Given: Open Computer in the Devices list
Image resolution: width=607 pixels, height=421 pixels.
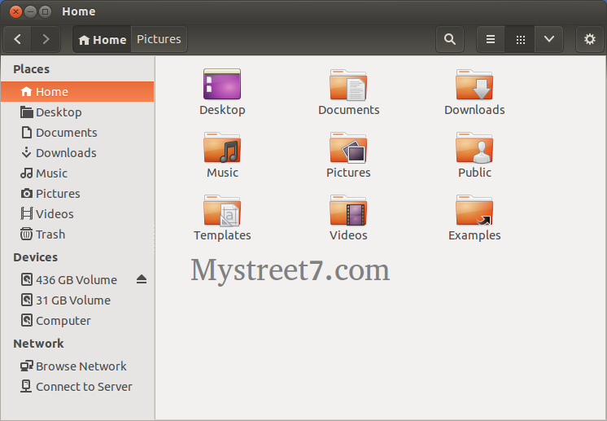Looking at the screenshot, I should 77,321.
